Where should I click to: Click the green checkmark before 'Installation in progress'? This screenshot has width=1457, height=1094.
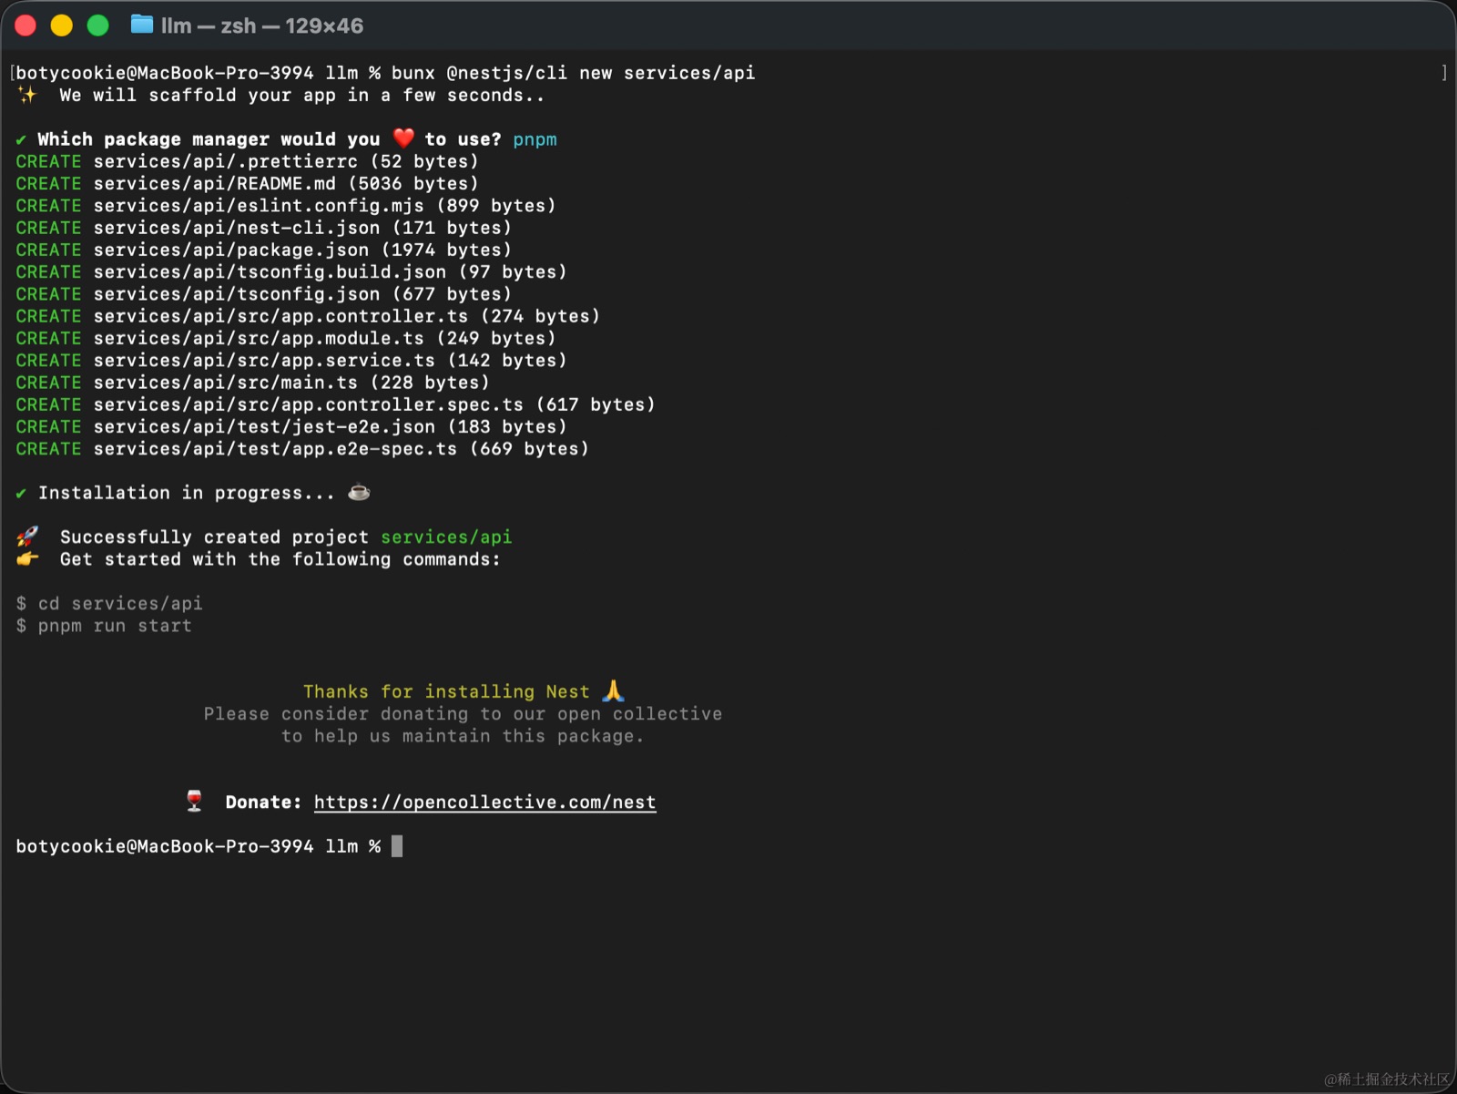(21, 493)
